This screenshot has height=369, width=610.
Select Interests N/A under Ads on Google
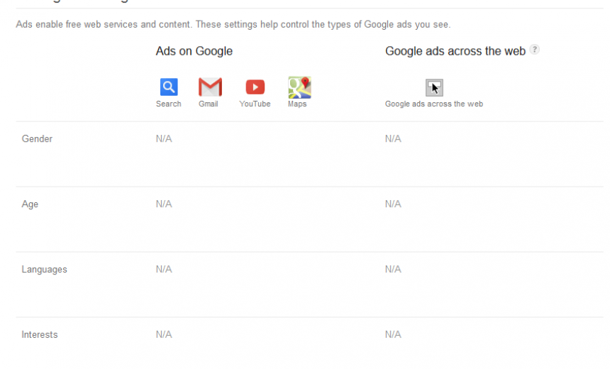click(164, 335)
